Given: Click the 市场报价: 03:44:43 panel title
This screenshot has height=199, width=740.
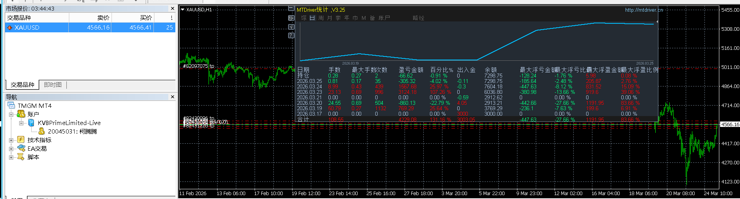Looking at the screenshot, I should click(x=30, y=9).
